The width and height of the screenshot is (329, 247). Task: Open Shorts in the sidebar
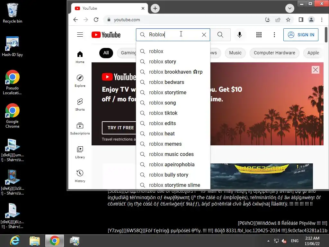[80, 105]
